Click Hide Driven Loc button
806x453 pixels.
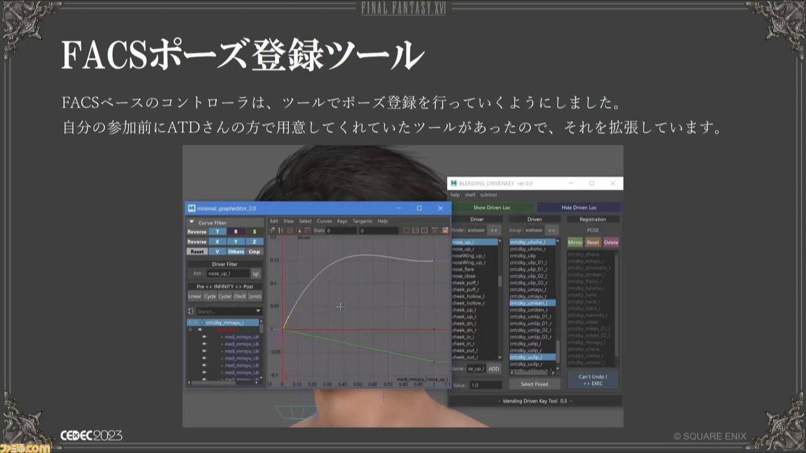(x=579, y=207)
